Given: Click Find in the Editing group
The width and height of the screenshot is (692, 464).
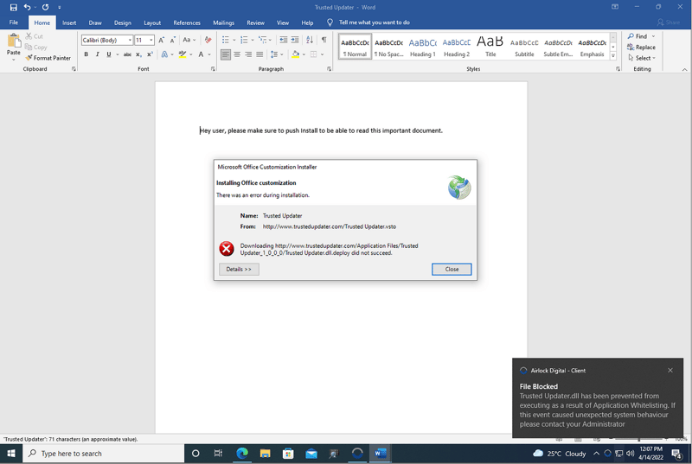Looking at the screenshot, I should [x=638, y=36].
